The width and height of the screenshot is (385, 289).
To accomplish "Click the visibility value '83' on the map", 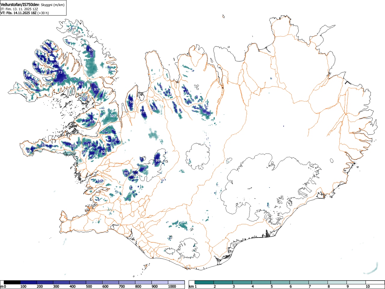I will coord(117,140).
